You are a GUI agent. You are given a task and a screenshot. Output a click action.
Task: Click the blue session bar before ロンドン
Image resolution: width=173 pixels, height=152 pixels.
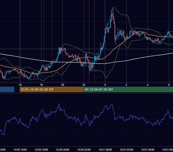7,89
